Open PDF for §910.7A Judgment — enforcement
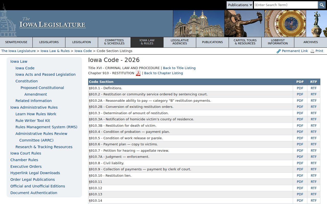The height and width of the screenshot is (204, 327). (x=300, y=157)
